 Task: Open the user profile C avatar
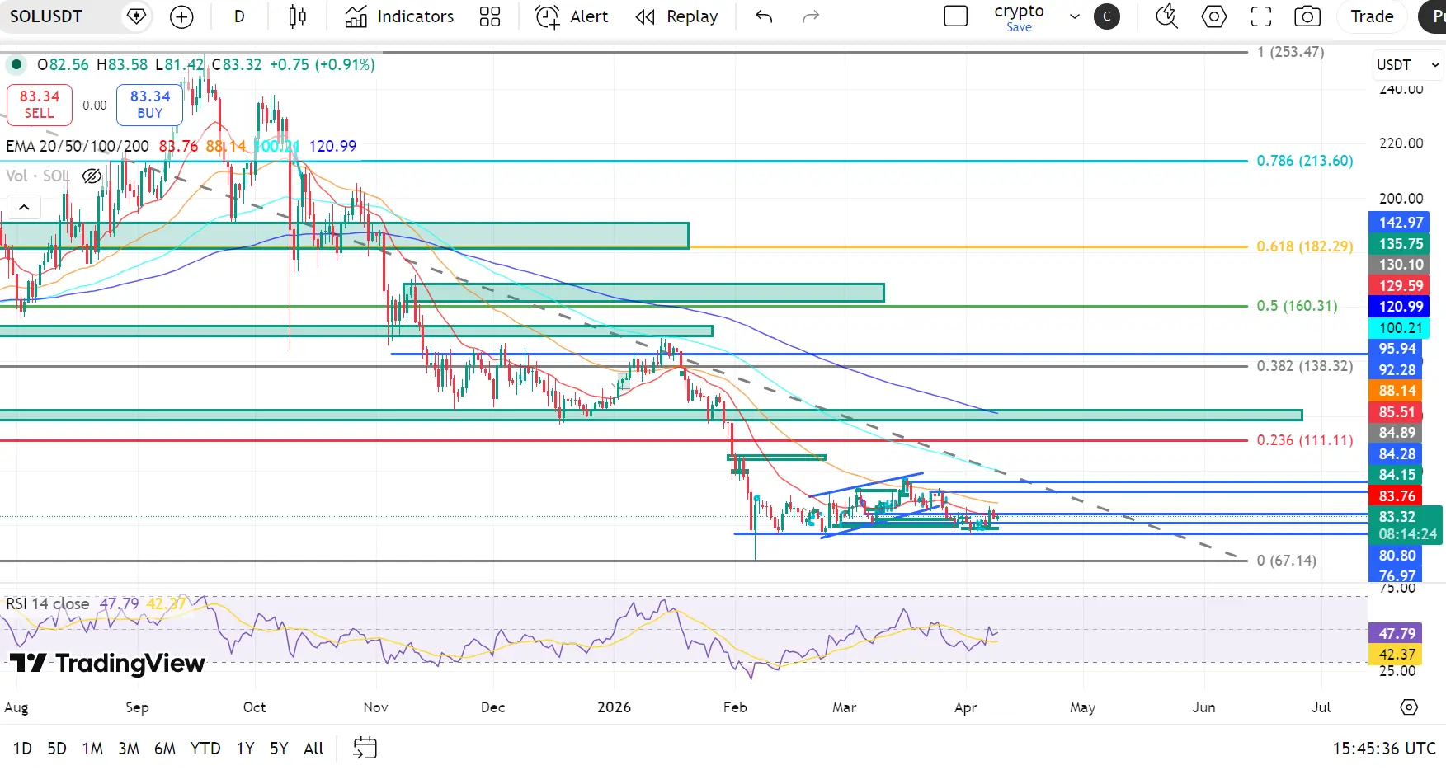[x=1107, y=16]
